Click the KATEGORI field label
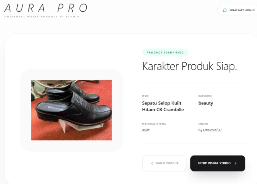This screenshot has width=257, height=184. click(205, 96)
